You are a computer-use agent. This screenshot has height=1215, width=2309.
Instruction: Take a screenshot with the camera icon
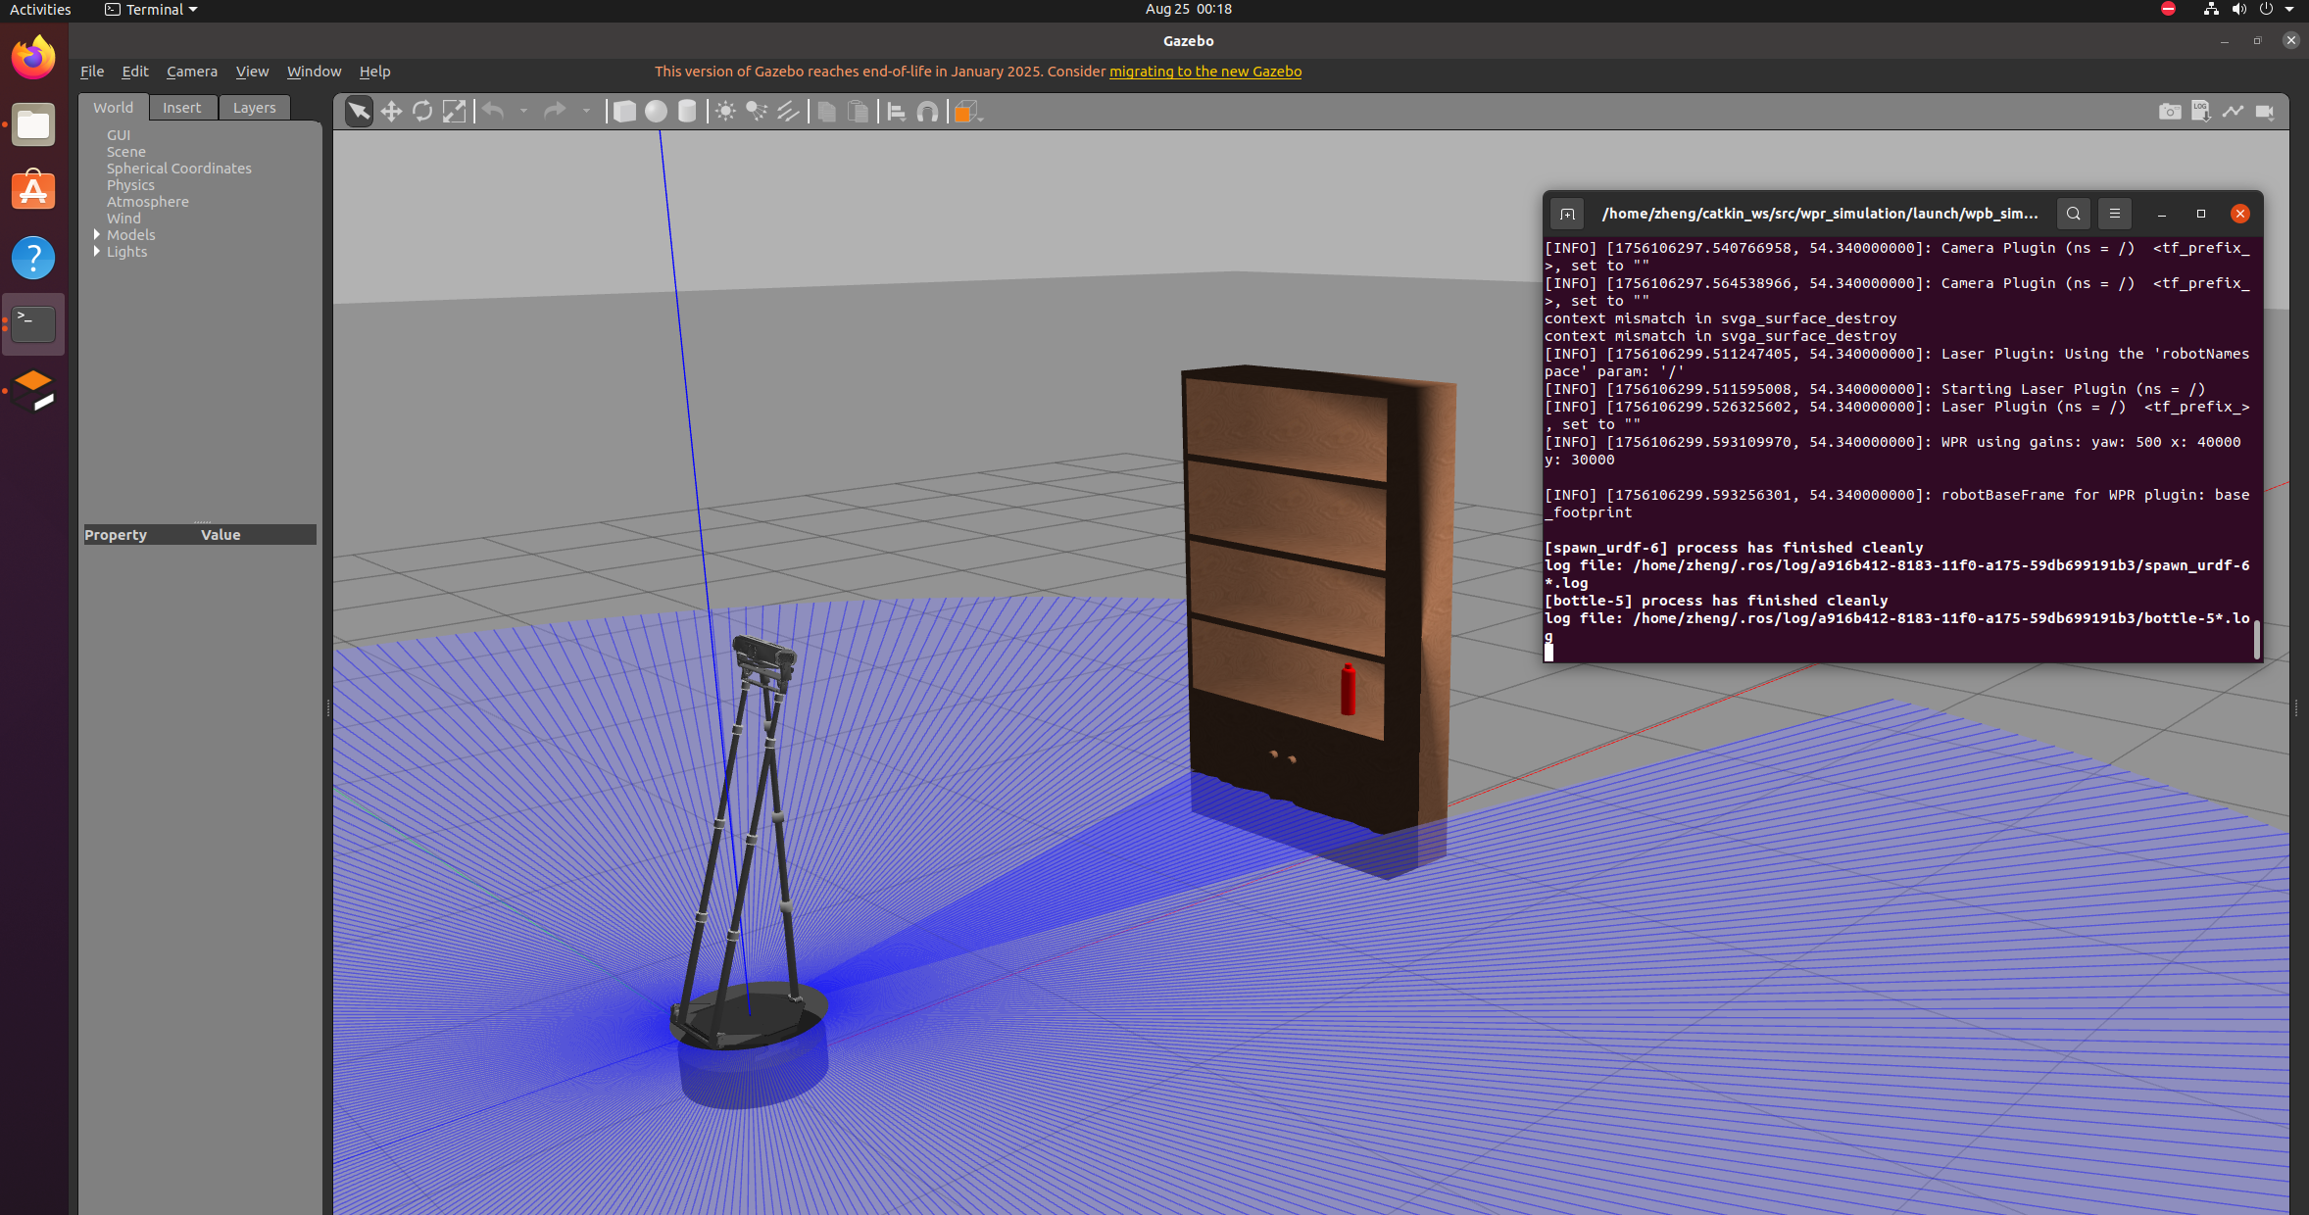[2172, 111]
